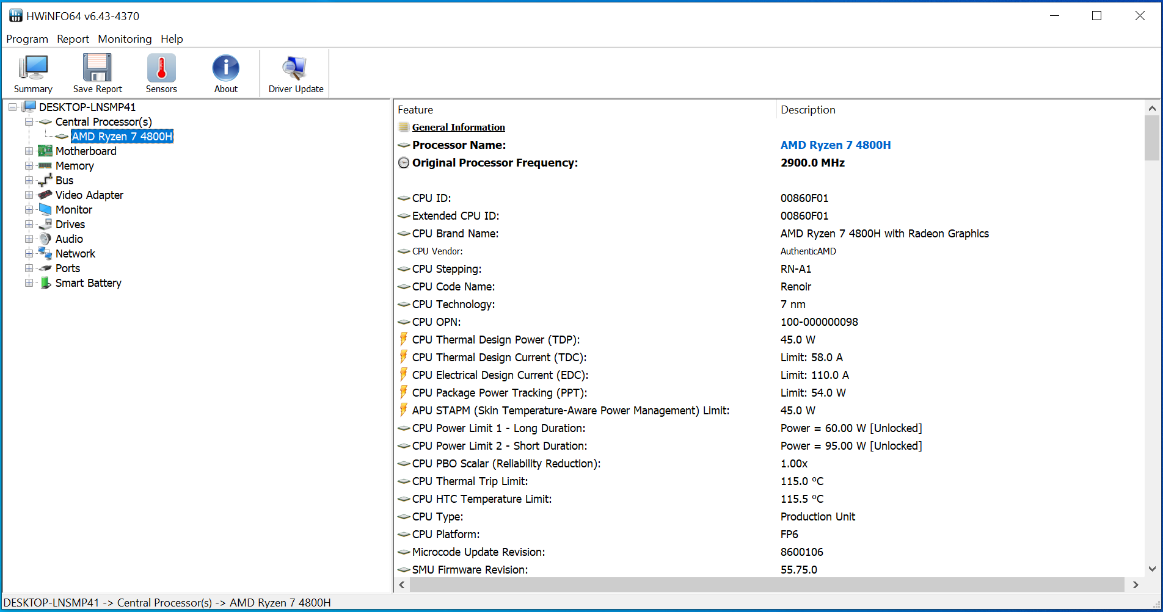
Task: Click the General Information section header
Action: click(458, 128)
